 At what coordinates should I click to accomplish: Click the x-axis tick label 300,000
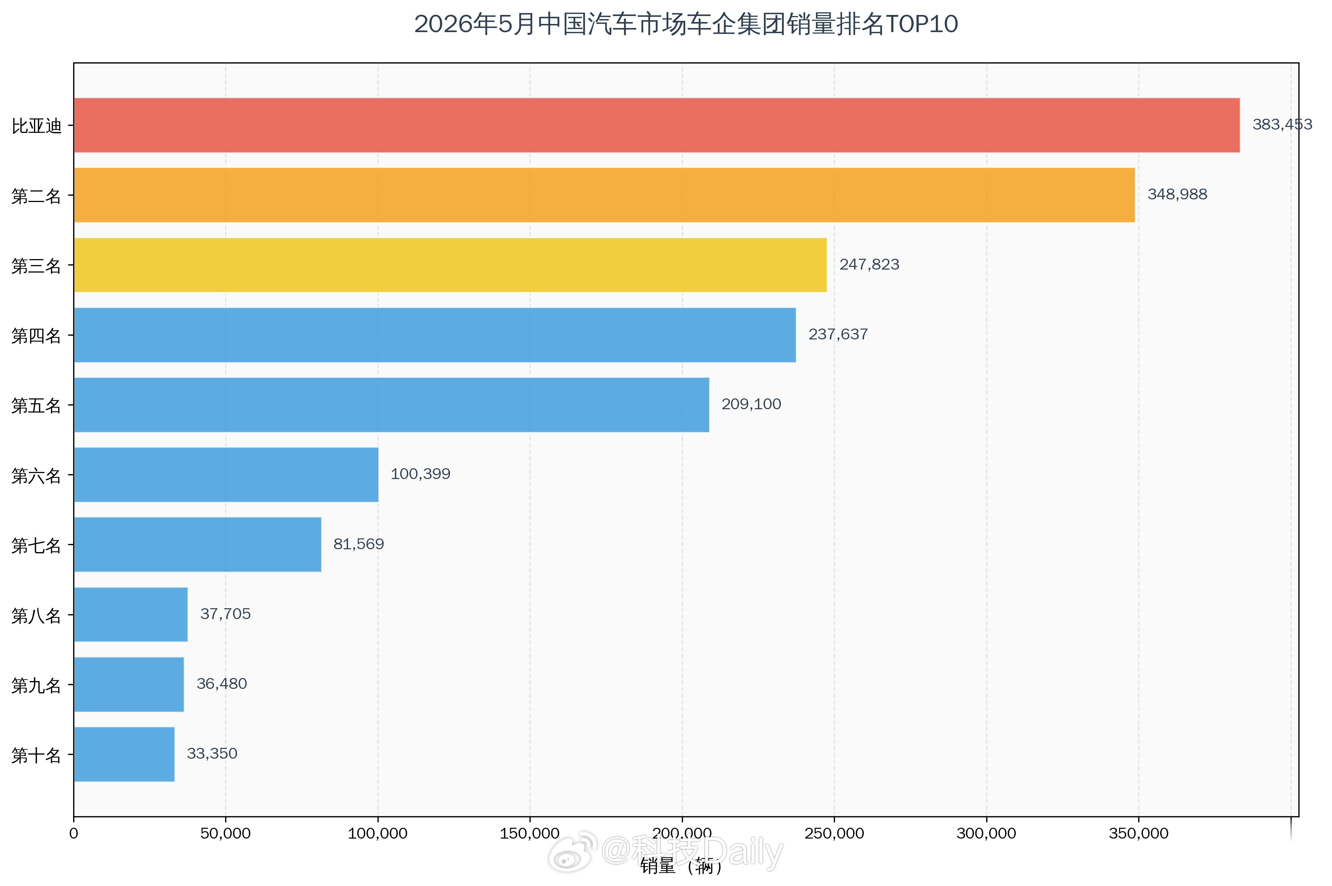tap(986, 833)
